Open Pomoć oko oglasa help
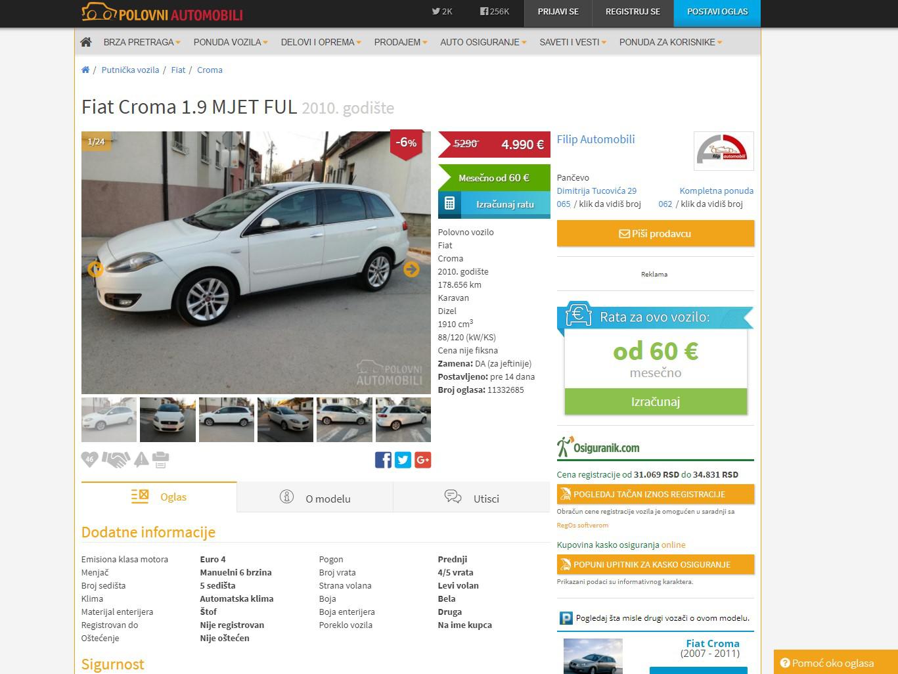 coord(836,662)
